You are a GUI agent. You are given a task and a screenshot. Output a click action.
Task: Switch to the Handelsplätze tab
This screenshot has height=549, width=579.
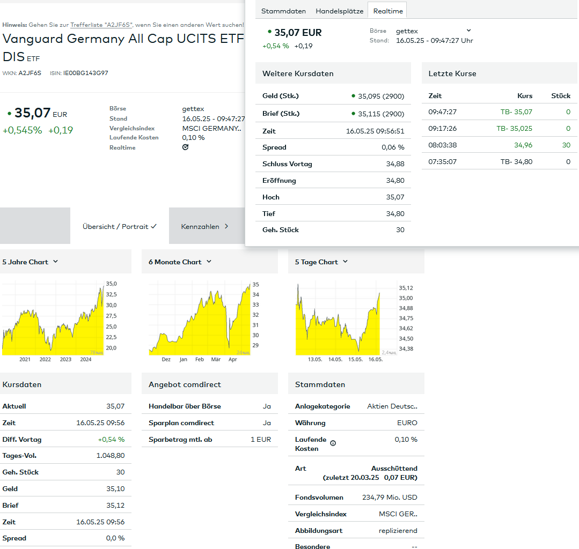click(339, 11)
